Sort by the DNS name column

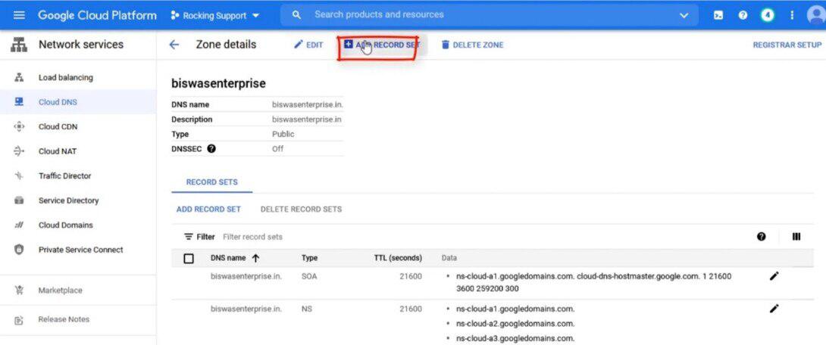[235, 258]
